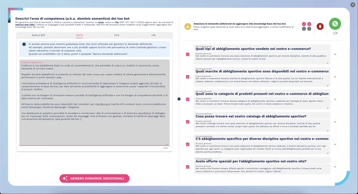Edit the answer under 'Quali tipi di abbigliamento sportivo'

point(262,58)
